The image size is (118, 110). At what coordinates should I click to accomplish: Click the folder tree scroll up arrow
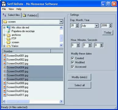[61, 28]
